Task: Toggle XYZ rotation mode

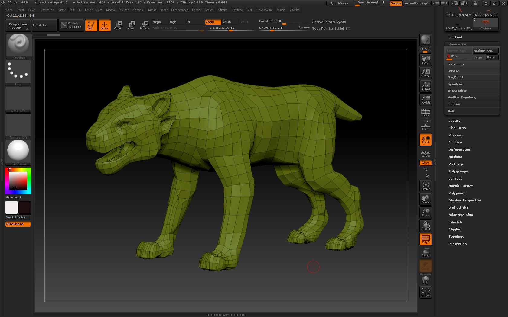Action: tap(425, 163)
